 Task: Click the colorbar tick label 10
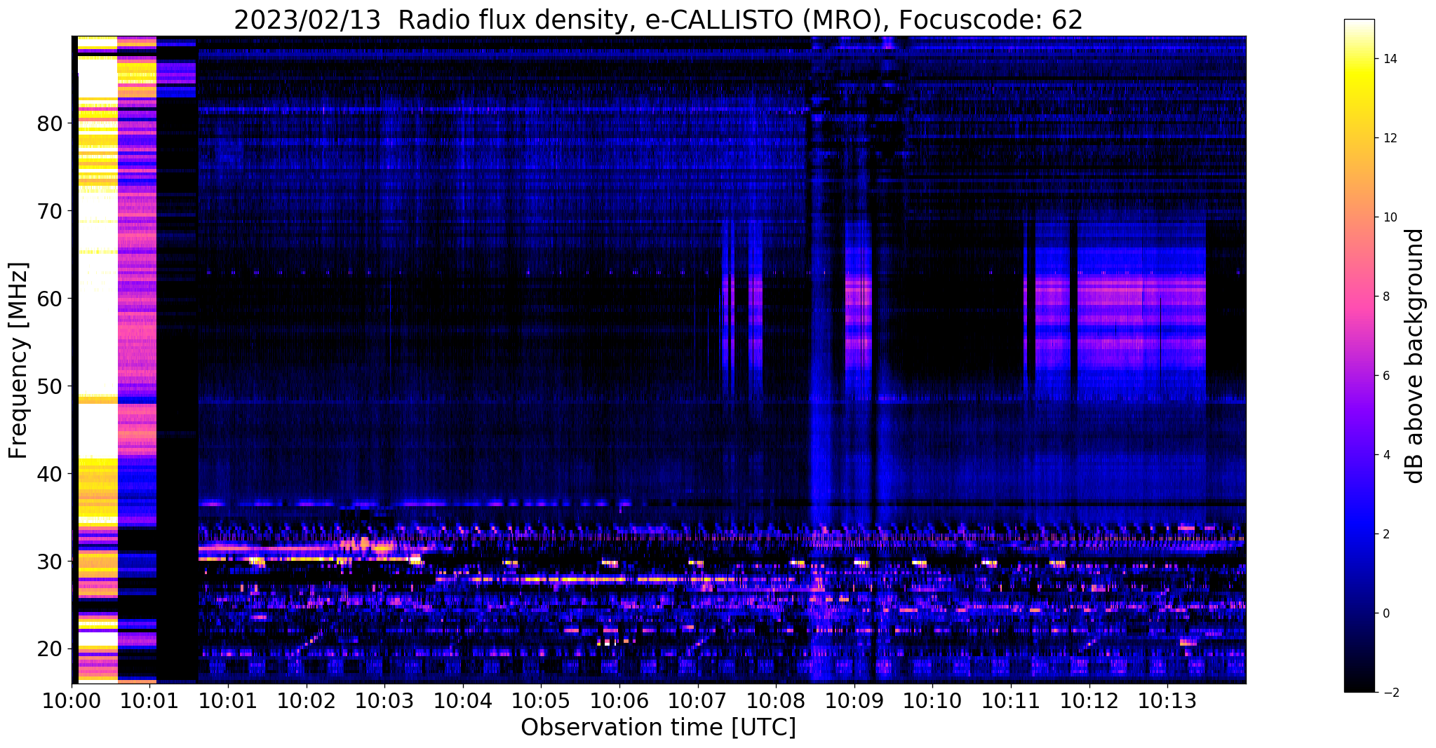[1389, 217]
